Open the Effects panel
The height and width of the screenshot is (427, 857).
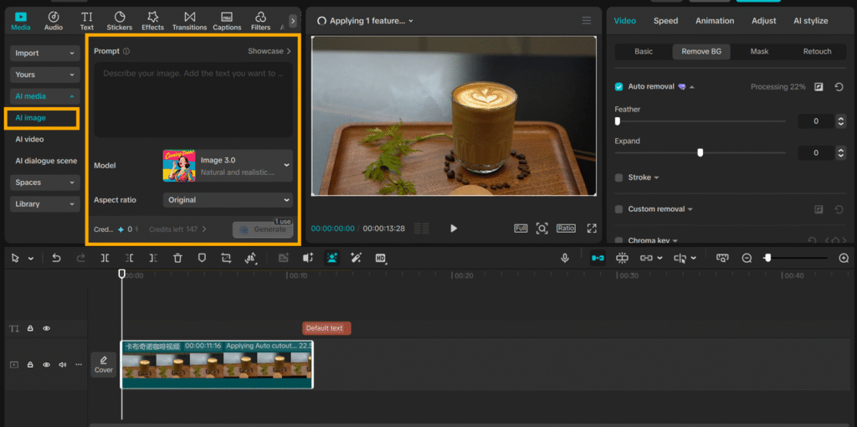[x=152, y=21]
